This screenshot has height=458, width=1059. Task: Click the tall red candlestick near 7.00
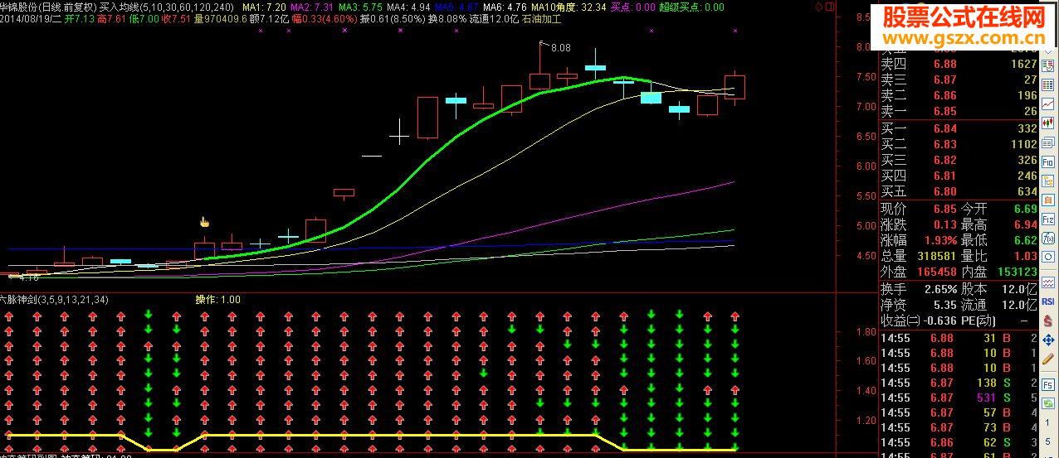427,118
